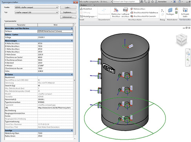This screenshot has height=142, width=191.
Task: Click the Laden button
Action: 68,8
